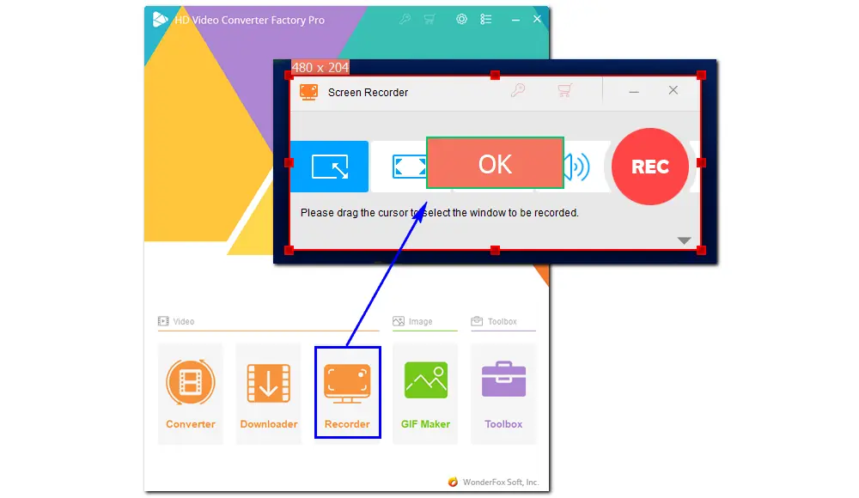Close the HD Video Converter window
Image resolution: width=859 pixels, height=498 pixels.
538,19
